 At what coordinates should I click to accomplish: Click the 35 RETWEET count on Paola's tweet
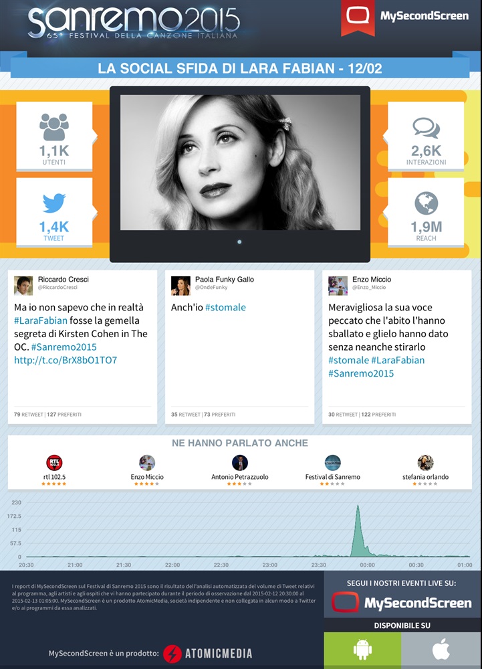click(186, 414)
